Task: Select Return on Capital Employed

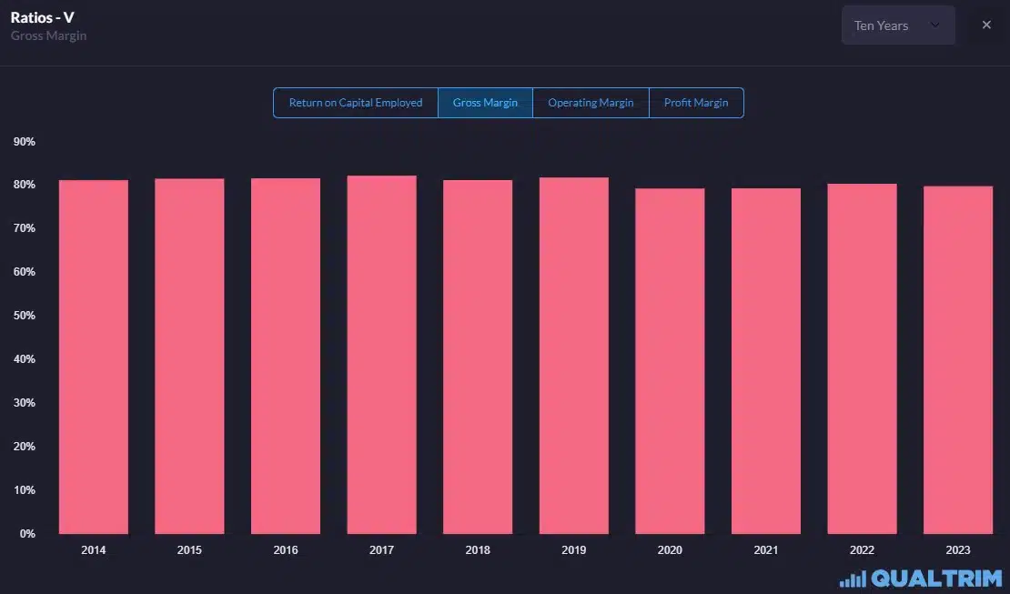Action: pos(355,103)
